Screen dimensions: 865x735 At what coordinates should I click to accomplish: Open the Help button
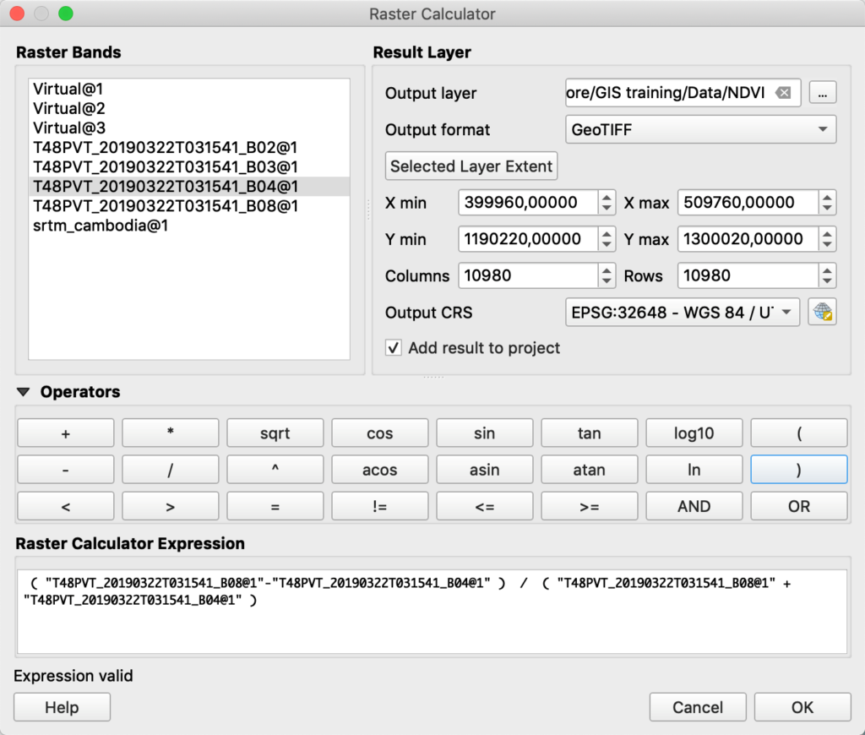tap(62, 707)
